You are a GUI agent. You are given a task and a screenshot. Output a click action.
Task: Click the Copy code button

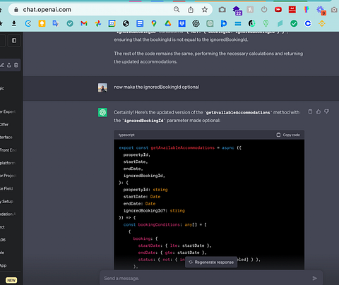point(288,135)
